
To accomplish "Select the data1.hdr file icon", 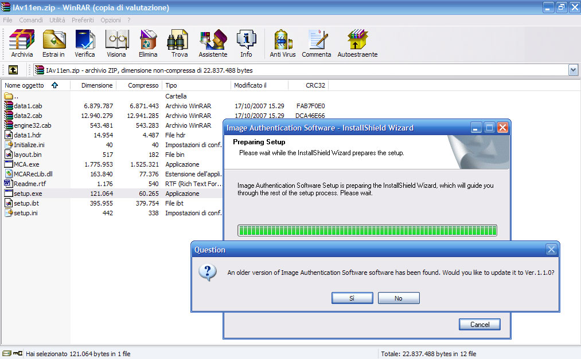I will click(x=9, y=135).
